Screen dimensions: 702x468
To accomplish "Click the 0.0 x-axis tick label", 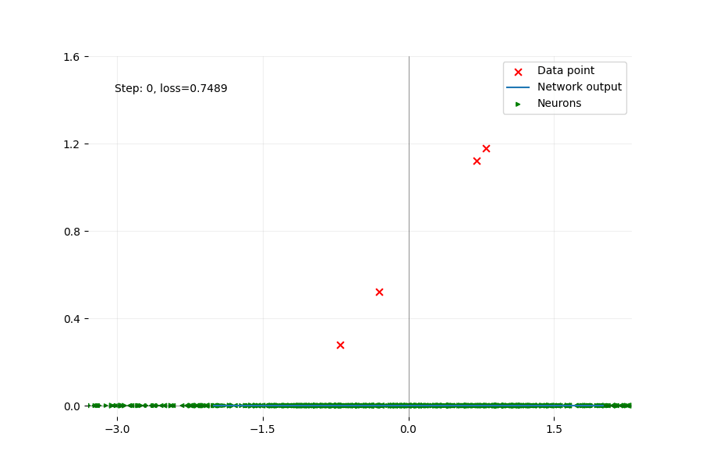I will click(409, 430).
